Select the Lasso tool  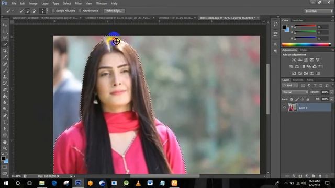[5, 38]
